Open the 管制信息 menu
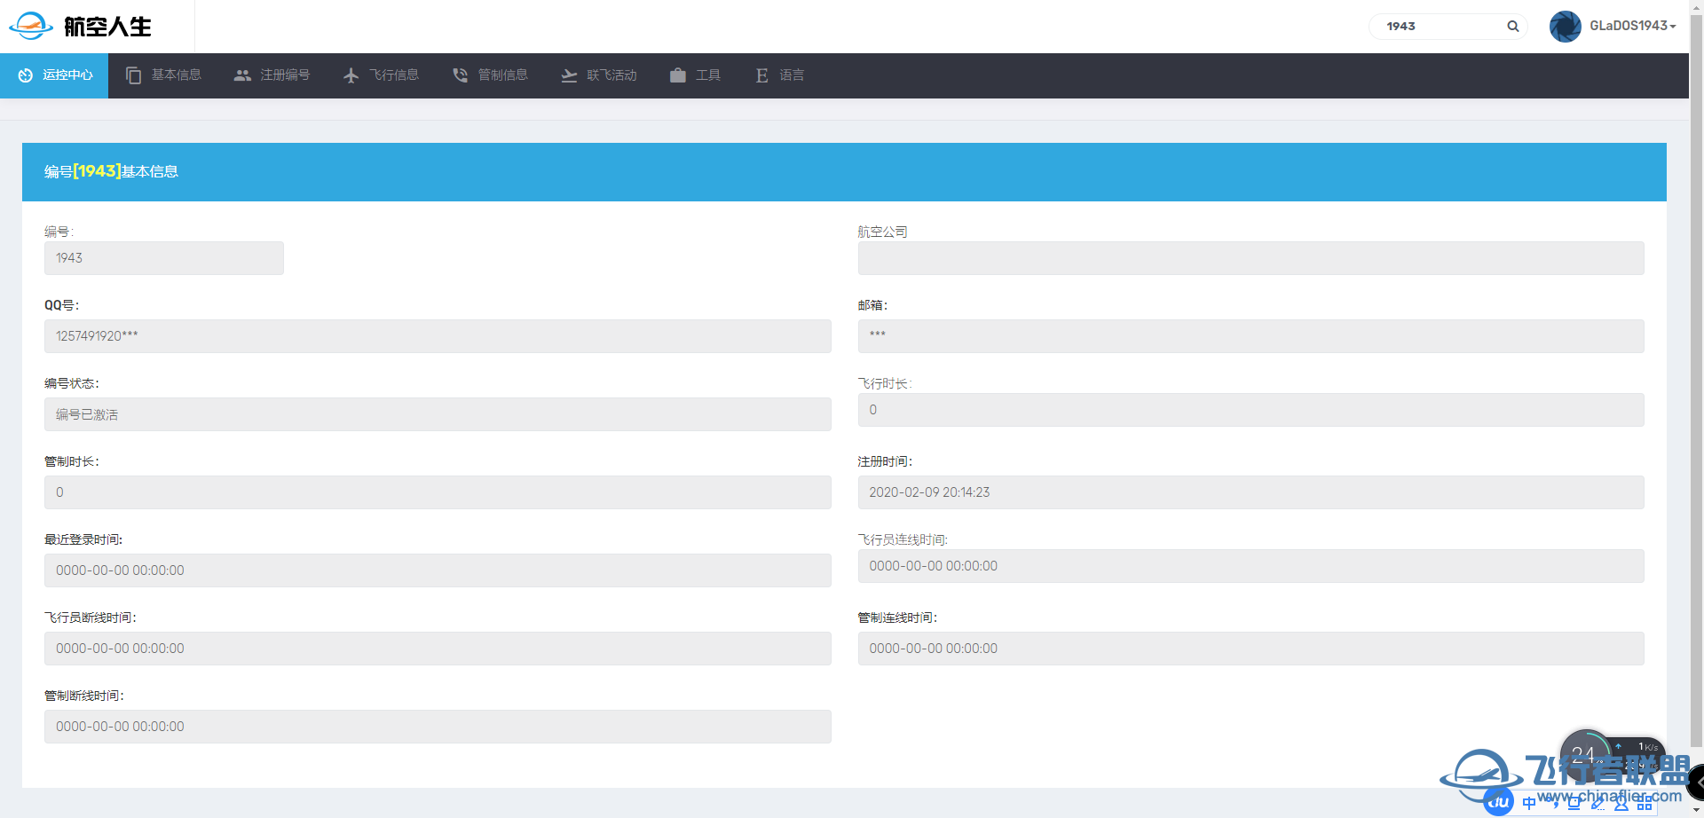Image resolution: width=1704 pixels, height=818 pixels. 491,75
